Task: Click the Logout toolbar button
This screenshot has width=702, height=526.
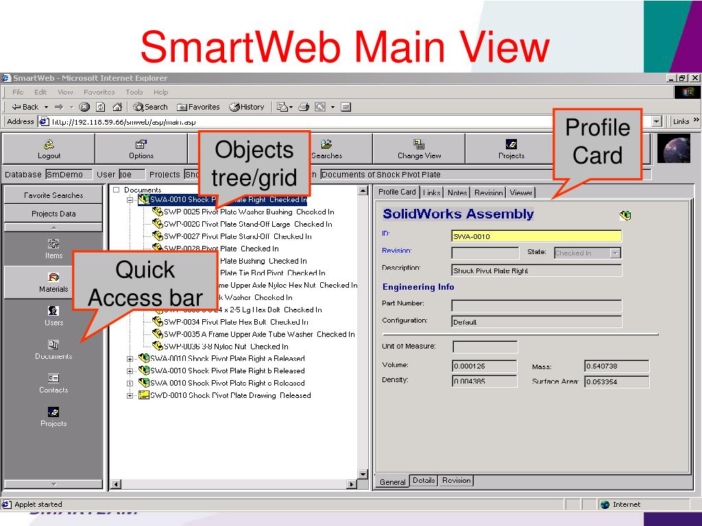Action: [x=49, y=149]
